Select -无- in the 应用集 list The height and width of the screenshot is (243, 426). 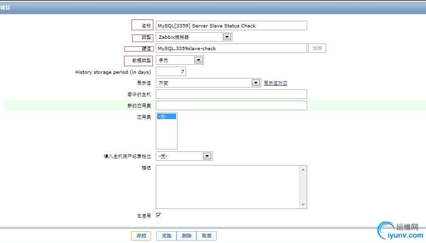[x=167, y=116]
